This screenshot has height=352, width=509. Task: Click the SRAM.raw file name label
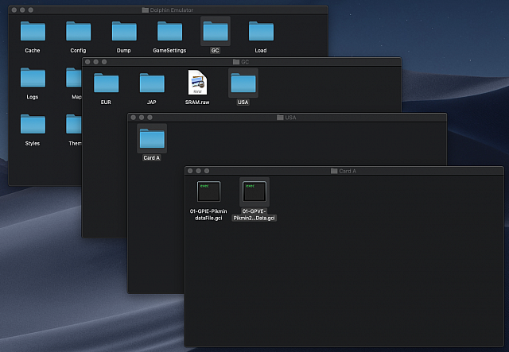197,102
